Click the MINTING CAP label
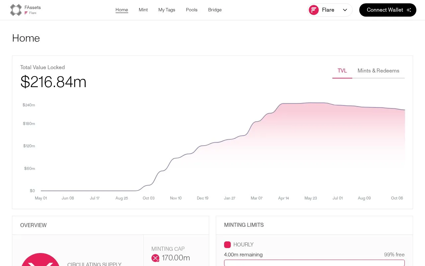Screen dimensions: 425x266 pos(168,249)
